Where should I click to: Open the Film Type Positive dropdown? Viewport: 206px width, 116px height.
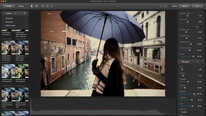191,112
